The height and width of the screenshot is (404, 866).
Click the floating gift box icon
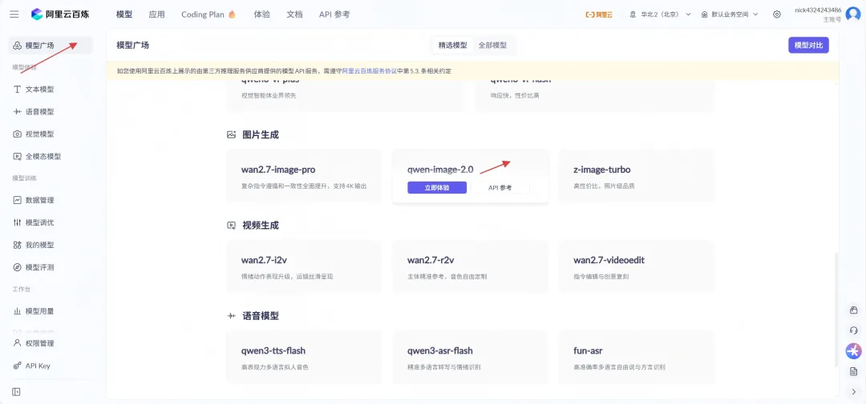(853, 310)
